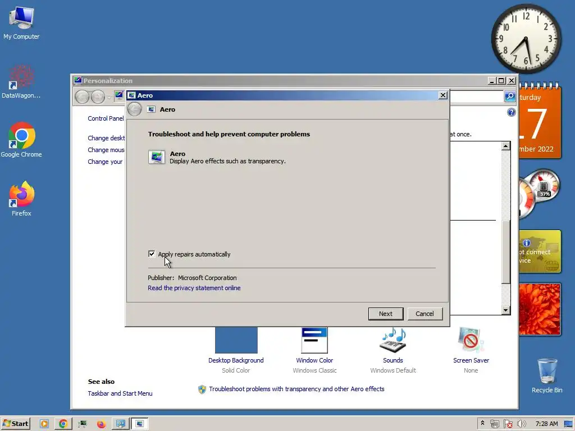
Task: Close the Aero troubleshooter dialog
Action: pos(442,95)
